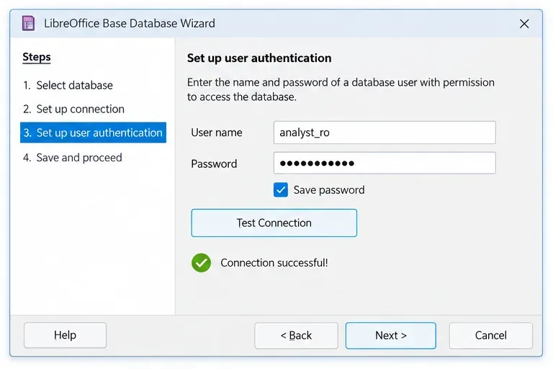
Task: Click the 'Password' label
Action: tap(214, 164)
